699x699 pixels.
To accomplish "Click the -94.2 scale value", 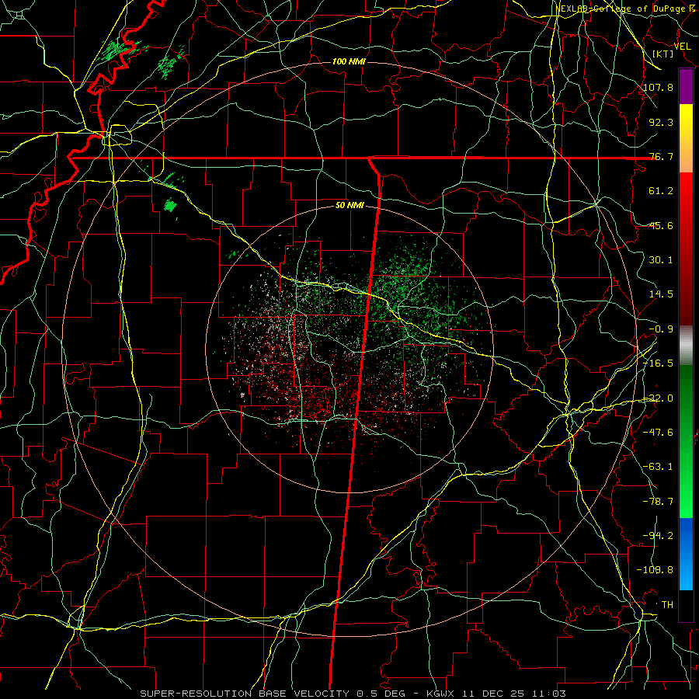I will 658,535.
